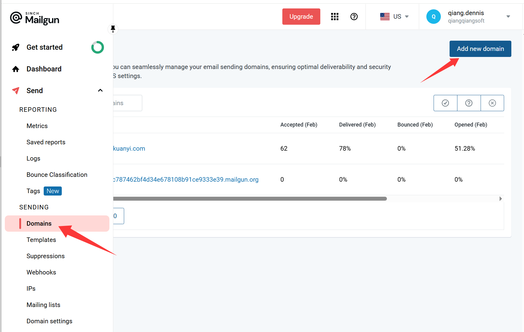This screenshot has height=332, width=524.
Task: Toggle the verified domains checkmark filter
Action: click(445, 103)
